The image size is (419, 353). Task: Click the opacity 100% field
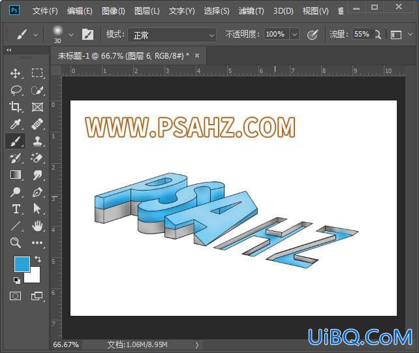(277, 34)
